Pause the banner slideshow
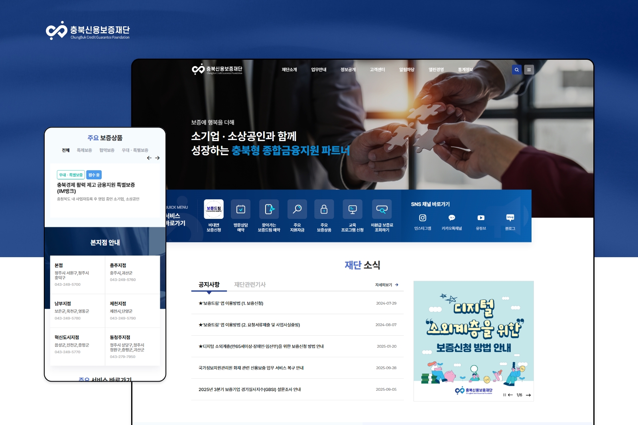This screenshot has width=638, height=425. 504,395
